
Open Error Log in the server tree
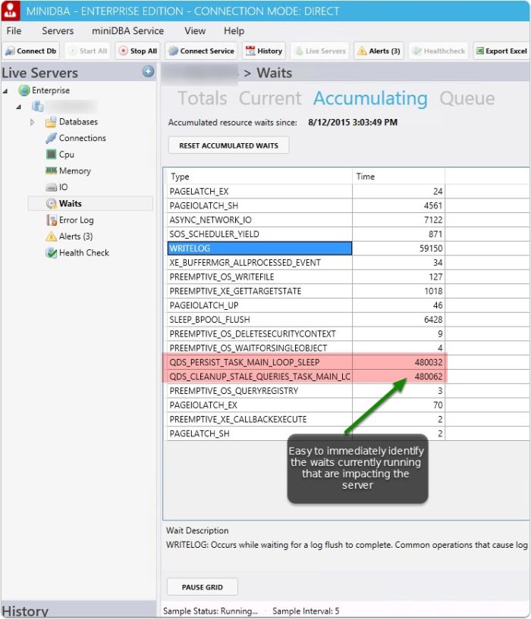point(76,220)
